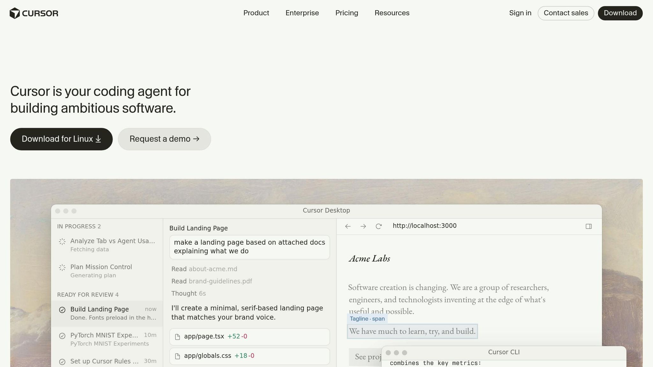
Task: Click the Read brand-guidelines.pdf step
Action: tap(212, 281)
